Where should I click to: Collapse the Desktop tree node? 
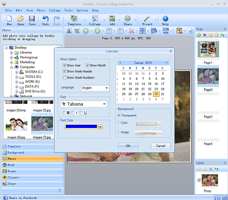tap(6, 48)
